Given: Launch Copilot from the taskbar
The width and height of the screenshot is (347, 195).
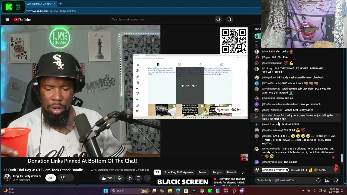Looking at the screenshot, I should (x=162, y=191).
